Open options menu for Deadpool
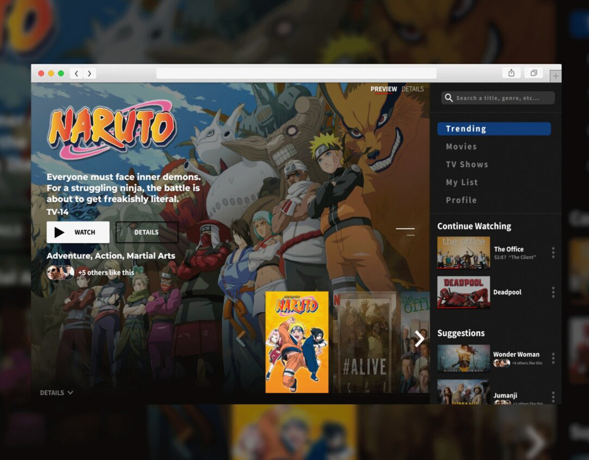This screenshot has width=589, height=460. click(553, 292)
